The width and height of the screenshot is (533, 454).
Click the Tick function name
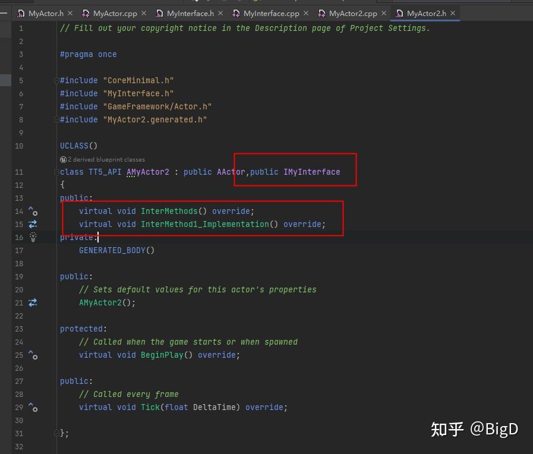(x=150, y=408)
